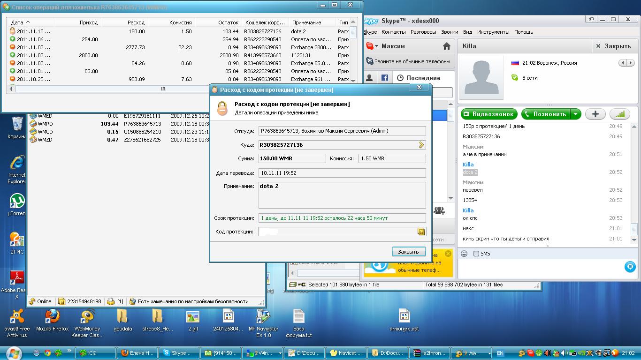Click the Windows Start button
641x360 pixels.
[x=14, y=352]
